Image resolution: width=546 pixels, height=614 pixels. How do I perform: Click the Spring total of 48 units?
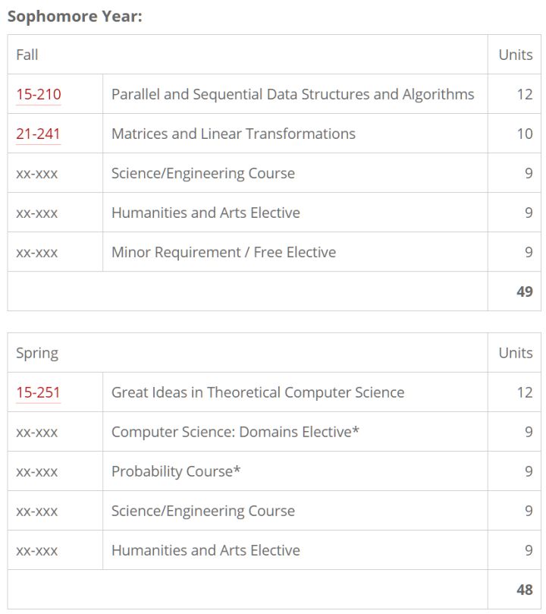coord(524,590)
